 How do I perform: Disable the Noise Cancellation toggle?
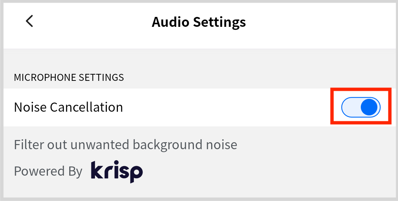pyautogui.click(x=361, y=107)
